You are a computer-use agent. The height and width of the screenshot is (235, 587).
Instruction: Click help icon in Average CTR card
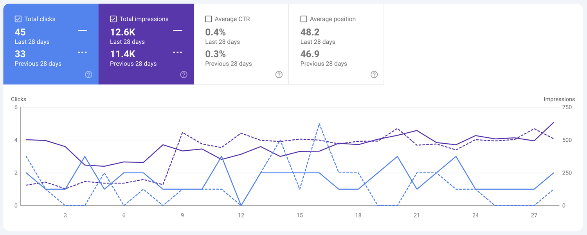279,75
